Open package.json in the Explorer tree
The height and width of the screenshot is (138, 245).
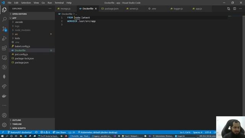coord(32,62)
